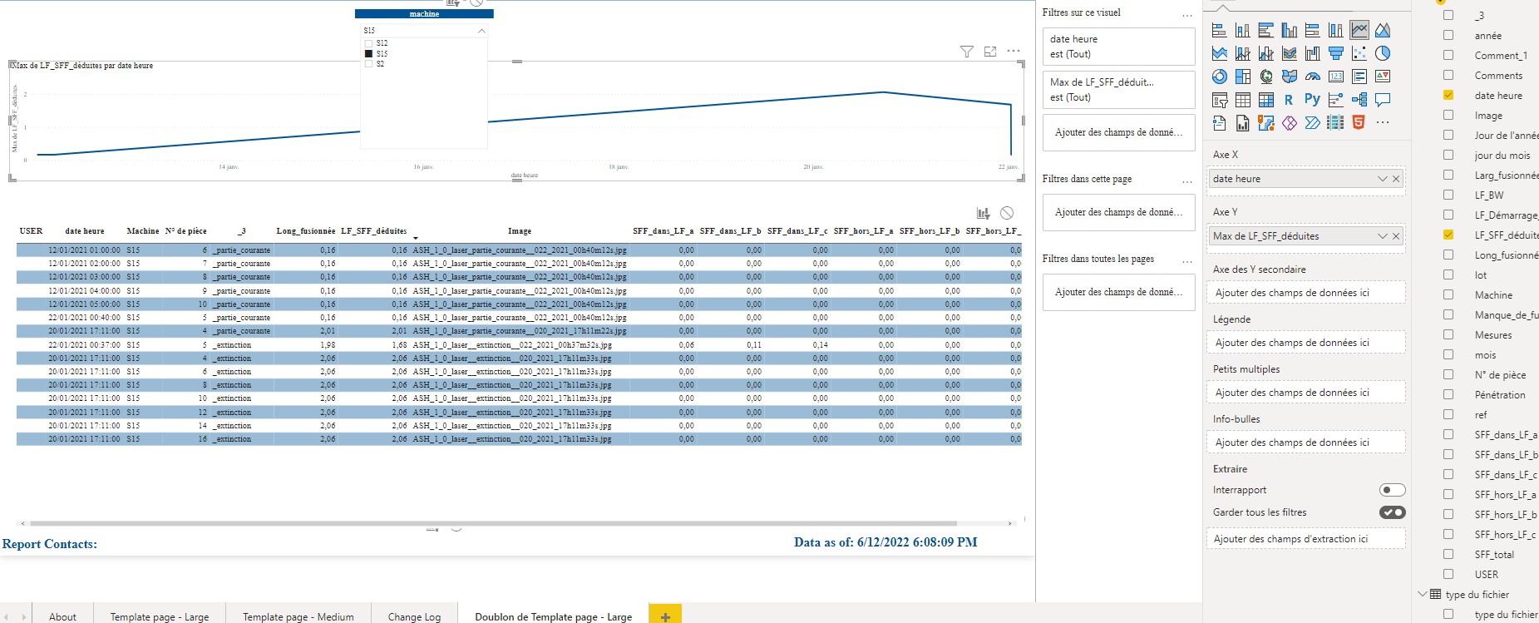Select the decomposition tree visual icon
Viewport: 1539px width, 623px height.
pyautogui.click(x=1359, y=100)
